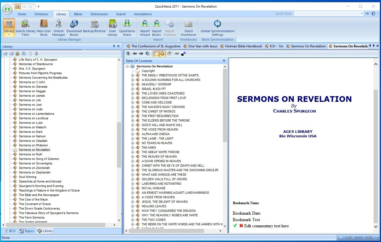The height and width of the screenshot is (242, 381).
Task: Launch the Import Wizard
Action: [145, 28]
